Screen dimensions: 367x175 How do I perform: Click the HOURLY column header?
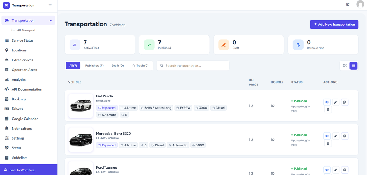pyautogui.click(x=277, y=82)
